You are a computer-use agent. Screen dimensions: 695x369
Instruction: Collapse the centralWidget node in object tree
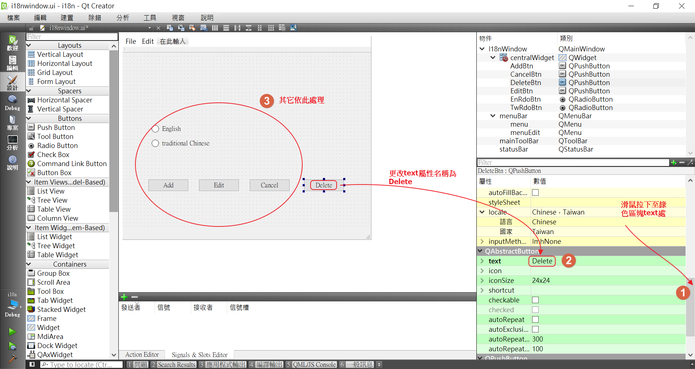coord(493,58)
